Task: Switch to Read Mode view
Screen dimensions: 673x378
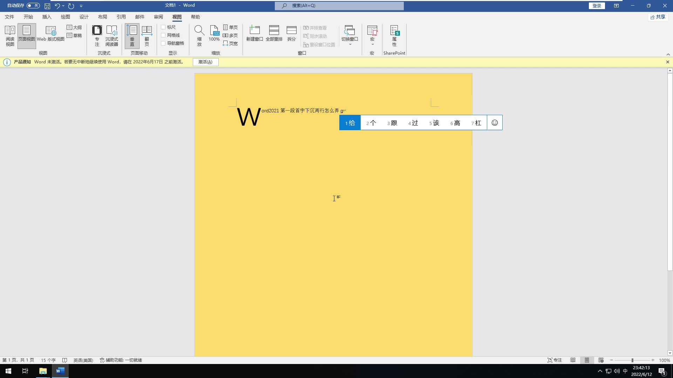Action: [10, 36]
